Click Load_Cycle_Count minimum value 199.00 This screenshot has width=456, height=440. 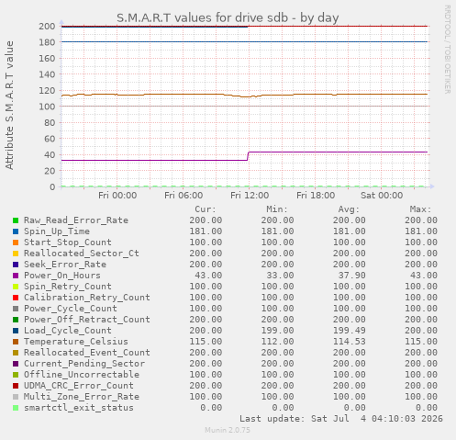coord(277,331)
